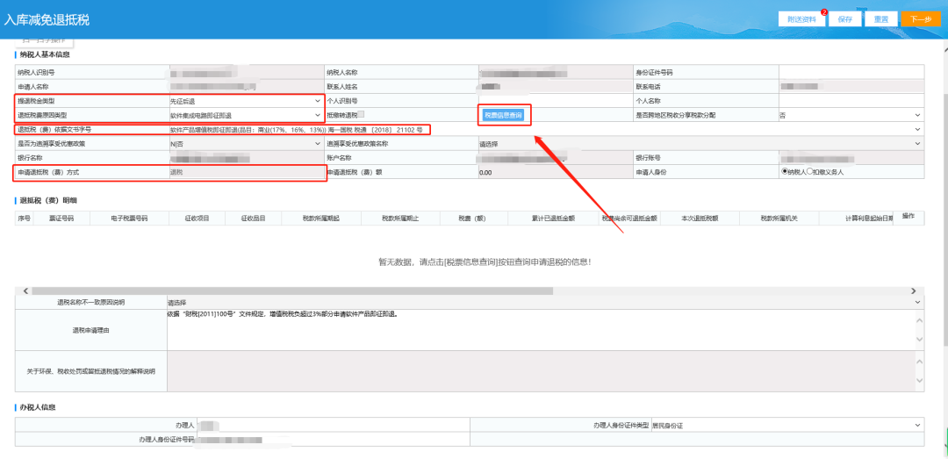Click the 暂无数据 empty-table message
The width and height of the screenshot is (948, 459).
(485, 262)
